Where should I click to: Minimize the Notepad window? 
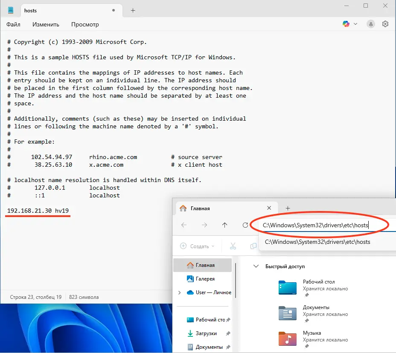[x=346, y=6]
